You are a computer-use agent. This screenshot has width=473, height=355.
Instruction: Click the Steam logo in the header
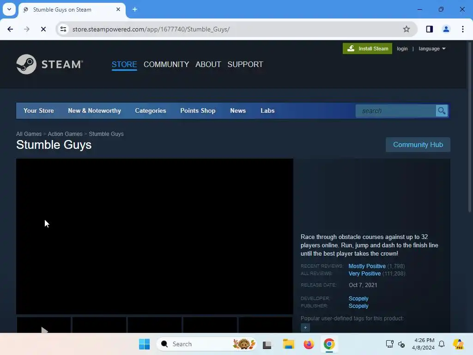tap(50, 64)
